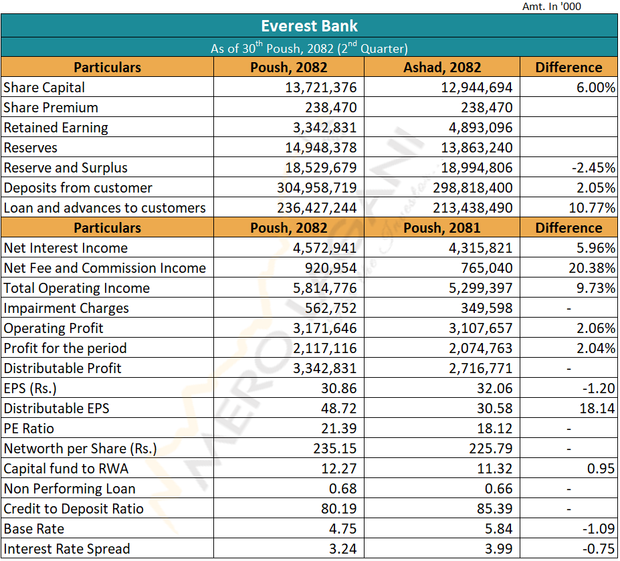
Task: Click the Credit to Deposit Ratio value 80.19
Action: [x=338, y=509]
